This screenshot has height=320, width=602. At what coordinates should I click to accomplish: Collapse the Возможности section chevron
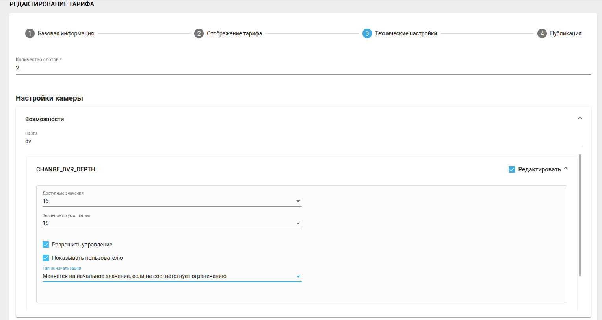pos(580,118)
